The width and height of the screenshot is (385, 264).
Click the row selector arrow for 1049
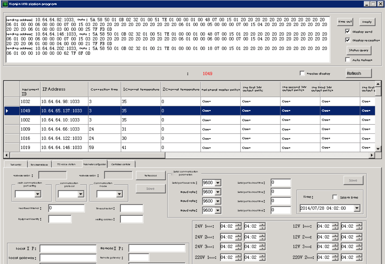(7, 111)
